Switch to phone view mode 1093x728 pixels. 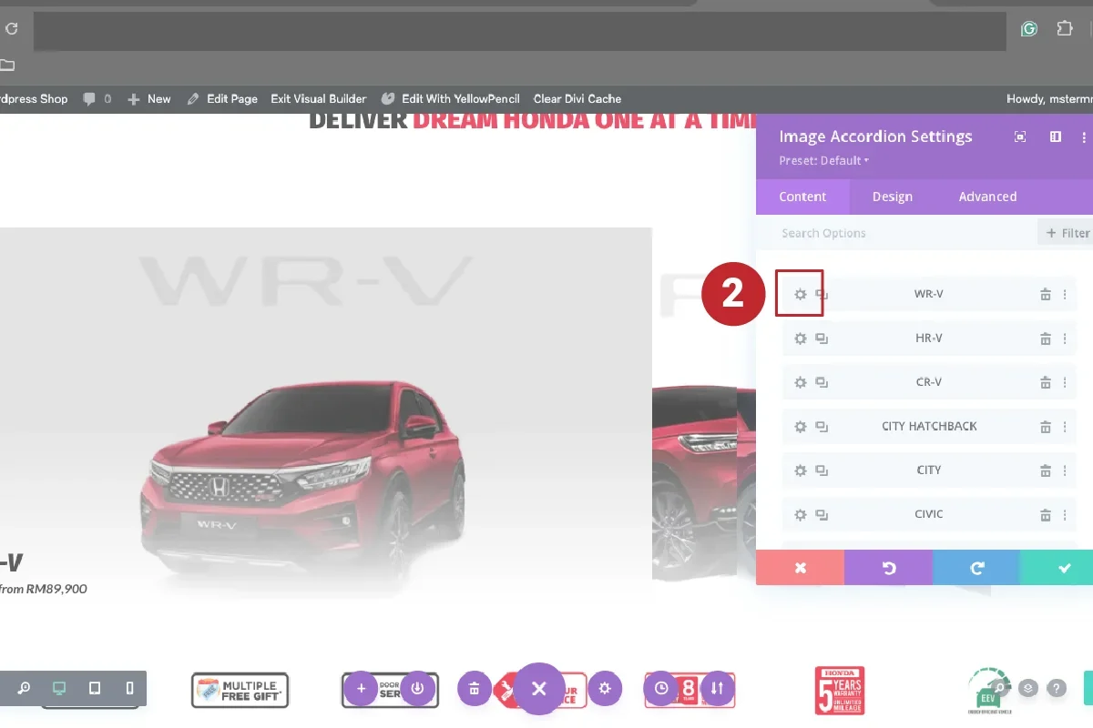point(129,689)
